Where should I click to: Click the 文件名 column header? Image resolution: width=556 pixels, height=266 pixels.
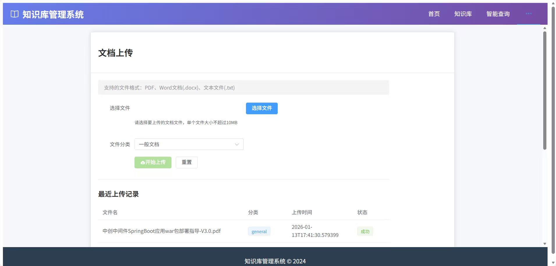[x=110, y=213]
